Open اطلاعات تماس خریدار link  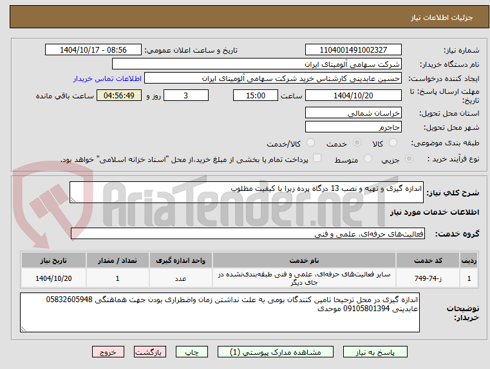tap(108, 78)
